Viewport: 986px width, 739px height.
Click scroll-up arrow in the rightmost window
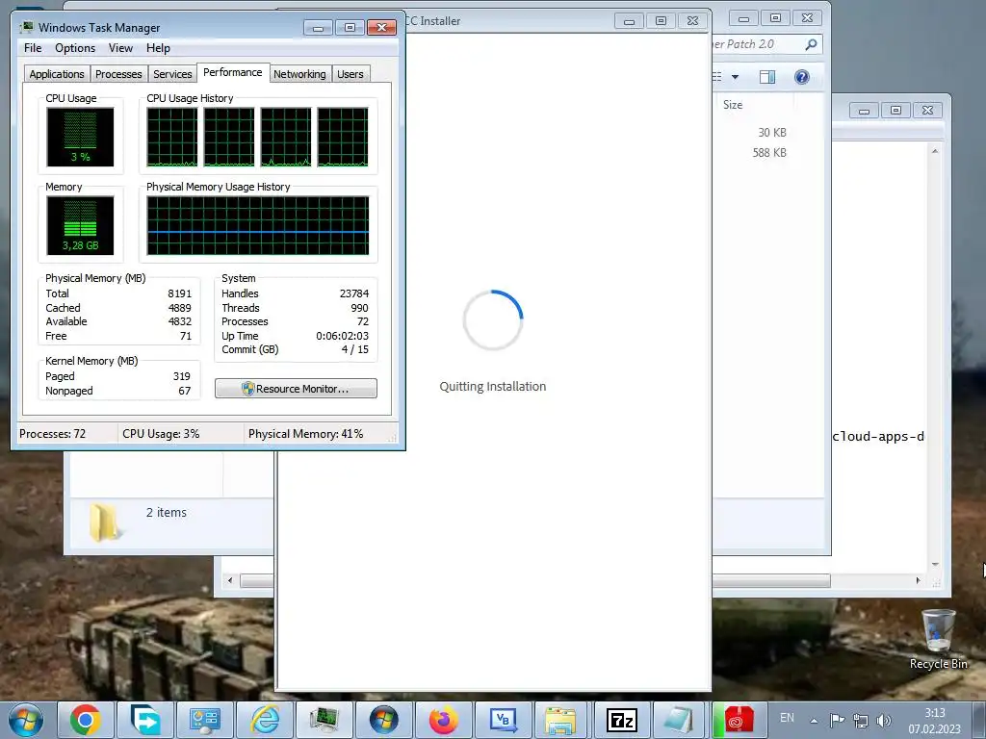935,151
